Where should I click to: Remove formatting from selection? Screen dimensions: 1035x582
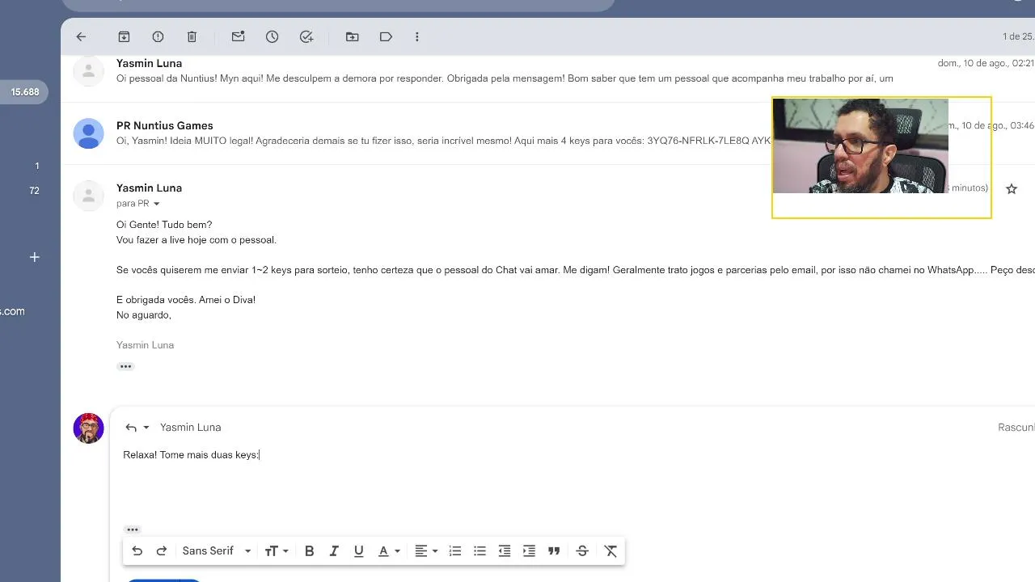pos(610,551)
